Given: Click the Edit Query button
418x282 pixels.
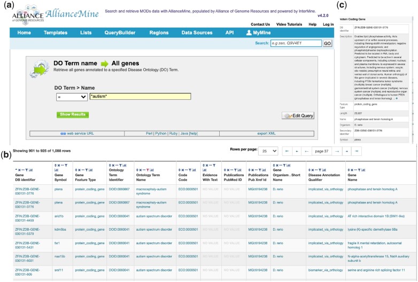Looking at the screenshot, I should 298,115.
